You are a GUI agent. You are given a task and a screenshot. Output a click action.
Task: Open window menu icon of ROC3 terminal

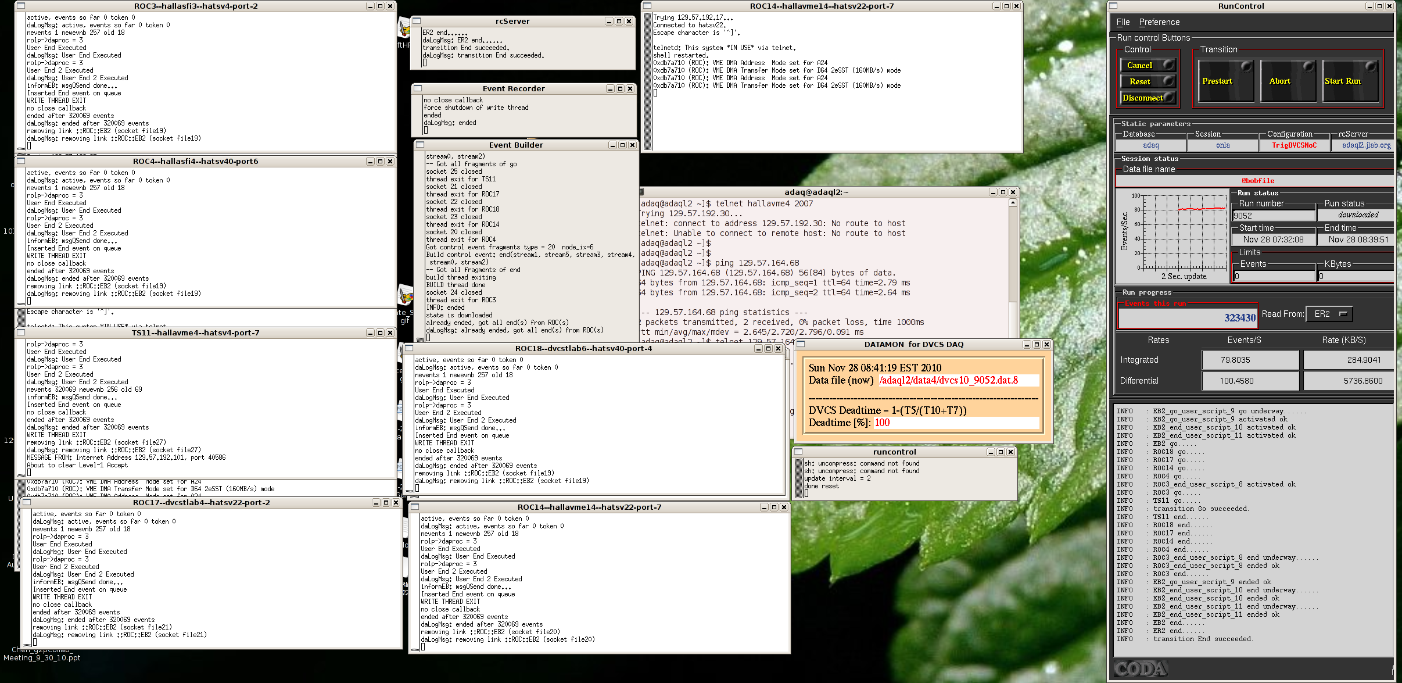[20, 6]
